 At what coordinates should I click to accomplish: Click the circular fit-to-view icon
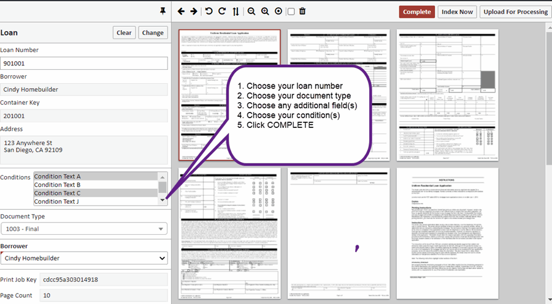coord(278,12)
